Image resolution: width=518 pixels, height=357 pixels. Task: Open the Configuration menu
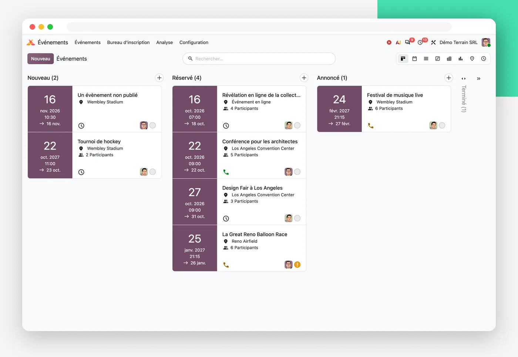[194, 43]
